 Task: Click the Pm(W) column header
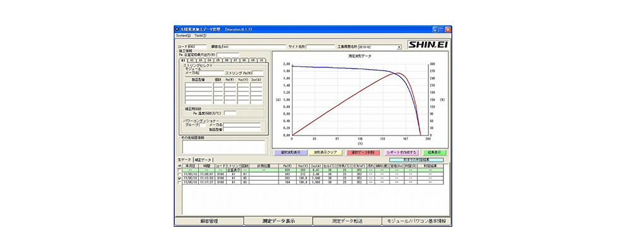287,166
